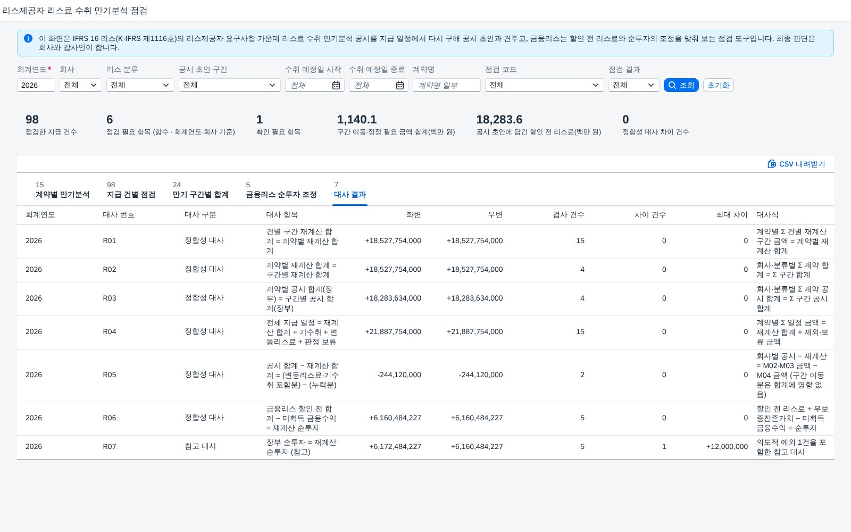Click the CSV 내려받기 export icon
This screenshot has height=532, width=851.
point(772,164)
